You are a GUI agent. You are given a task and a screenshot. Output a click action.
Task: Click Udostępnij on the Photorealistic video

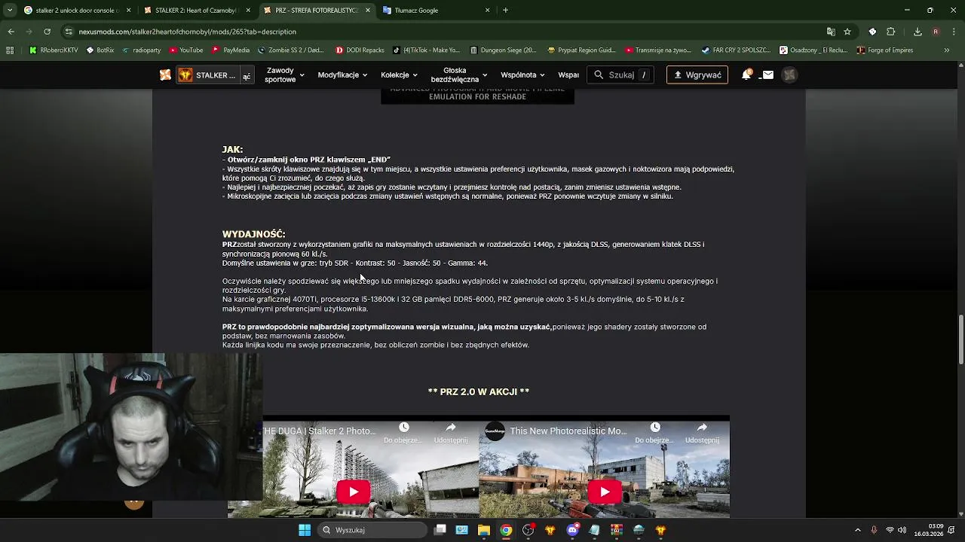(x=702, y=433)
